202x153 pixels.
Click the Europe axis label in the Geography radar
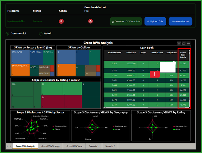(x=88, y=139)
